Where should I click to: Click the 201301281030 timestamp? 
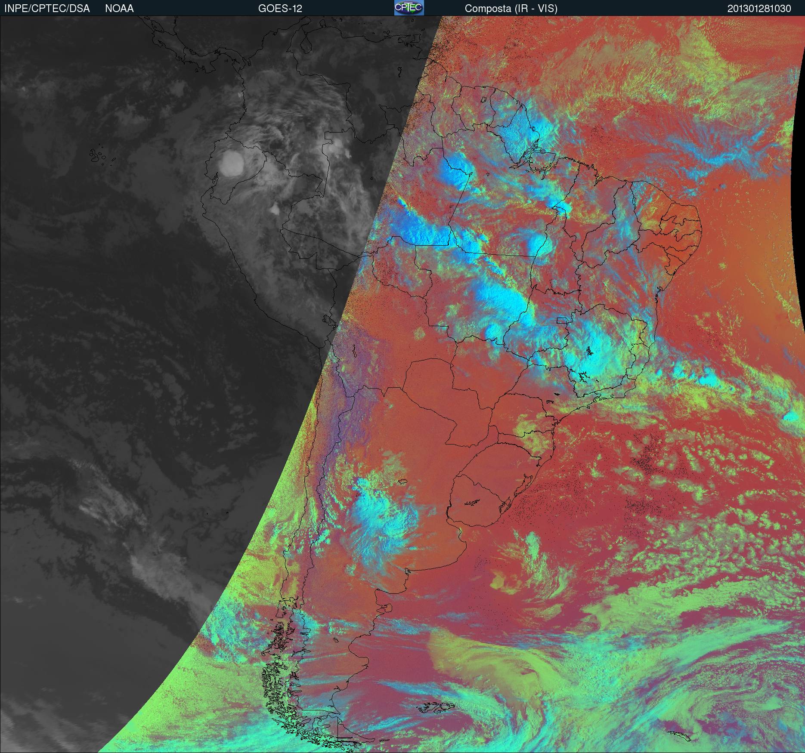[x=759, y=9]
